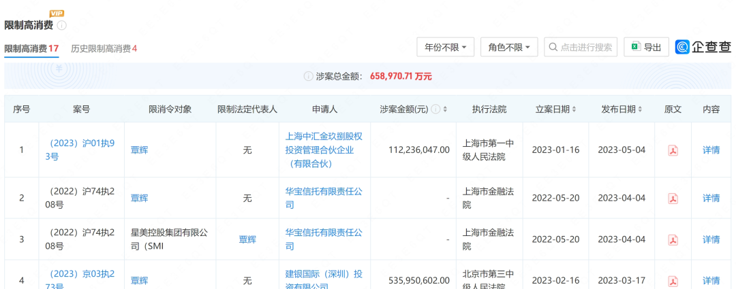Switch to 限制高消费 17 tab
The height and width of the screenshot is (289, 736).
pos(31,48)
